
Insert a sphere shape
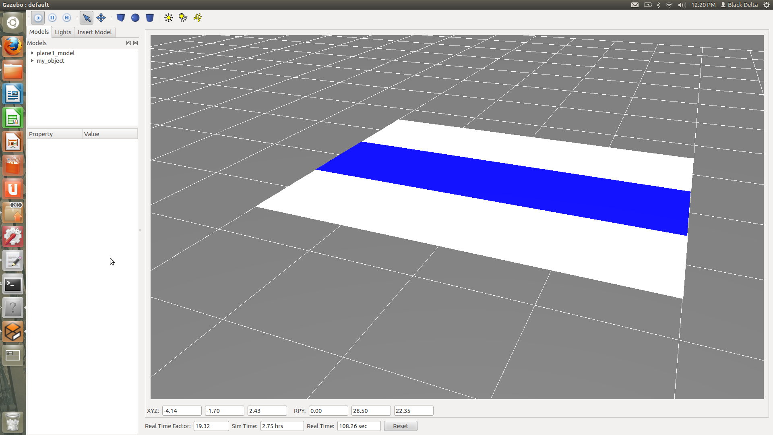(x=135, y=18)
